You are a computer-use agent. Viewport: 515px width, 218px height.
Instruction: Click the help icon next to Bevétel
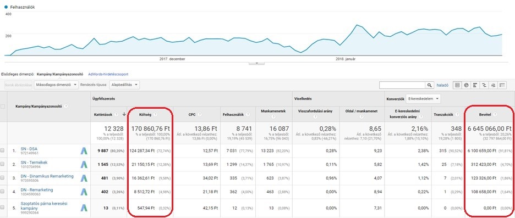coord(495,114)
